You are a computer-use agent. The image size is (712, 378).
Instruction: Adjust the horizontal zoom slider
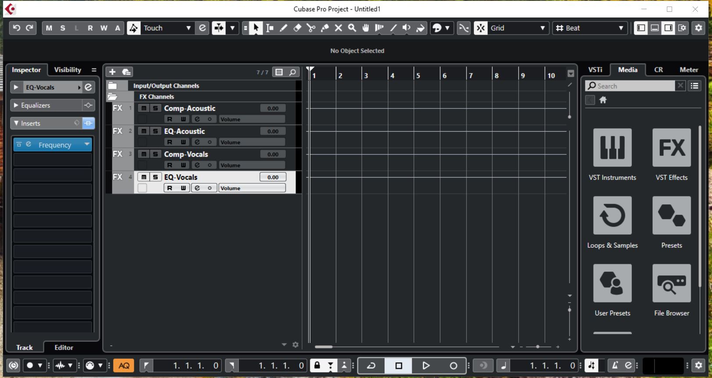click(538, 346)
